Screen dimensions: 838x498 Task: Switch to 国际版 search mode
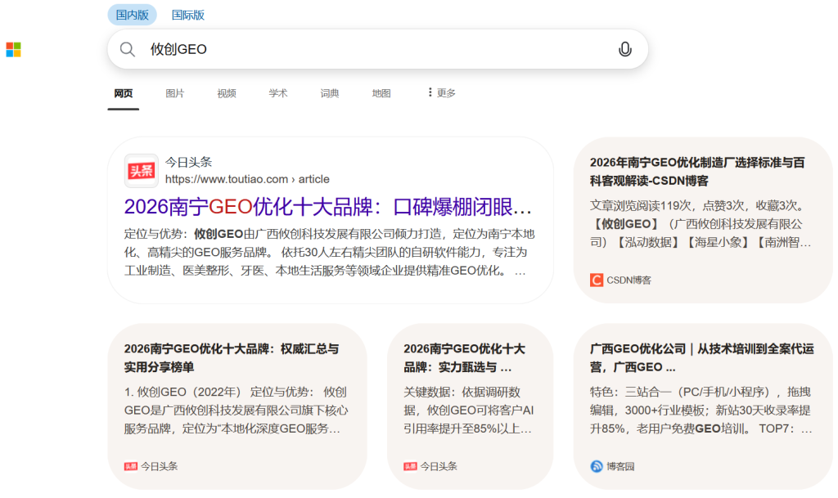click(187, 15)
